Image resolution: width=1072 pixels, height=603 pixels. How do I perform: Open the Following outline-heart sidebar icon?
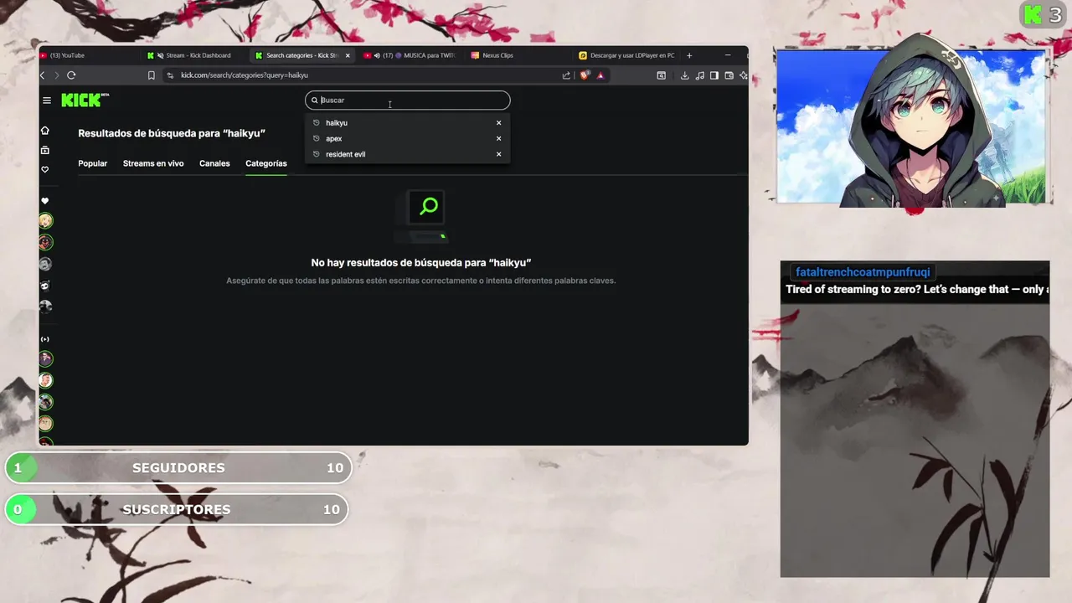(45, 169)
